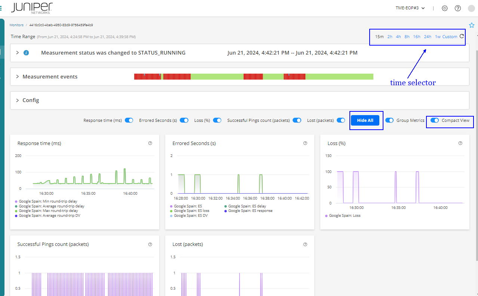Expand the Measurement events section
478x296 pixels.
[x=17, y=77]
